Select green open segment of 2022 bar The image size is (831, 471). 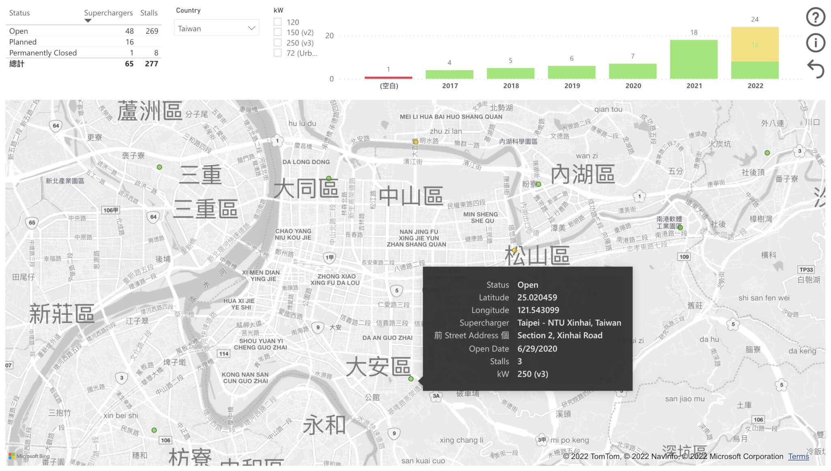coord(755,70)
